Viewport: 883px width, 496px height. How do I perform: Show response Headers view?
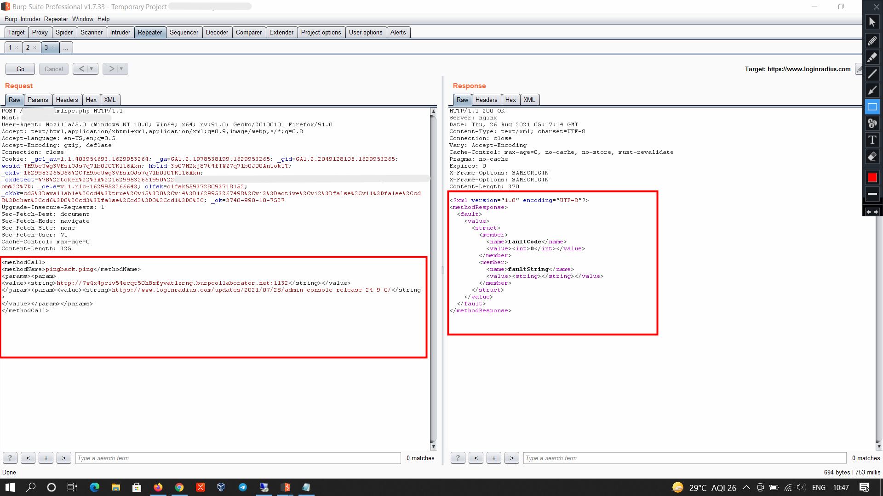487,100
